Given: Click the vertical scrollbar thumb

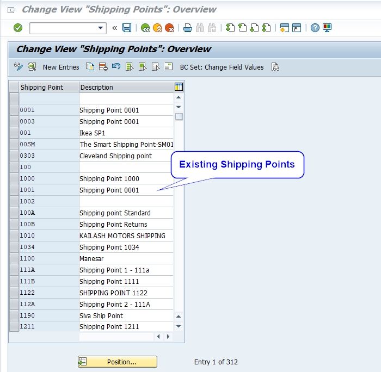Looking at the screenshot, I should (179, 116).
